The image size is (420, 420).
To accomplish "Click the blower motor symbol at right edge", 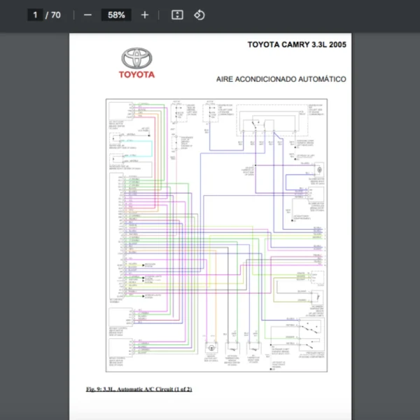I will click(x=318, y=170).
